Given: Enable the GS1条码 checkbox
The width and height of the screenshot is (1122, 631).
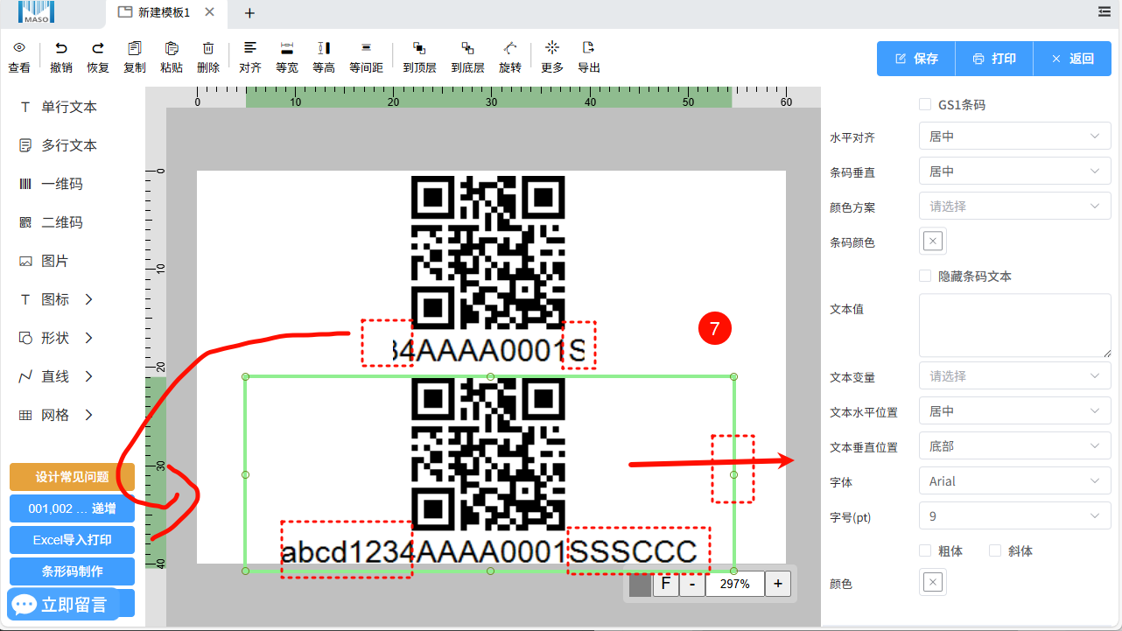Looking at the screenshot, I should pos(925,104).
